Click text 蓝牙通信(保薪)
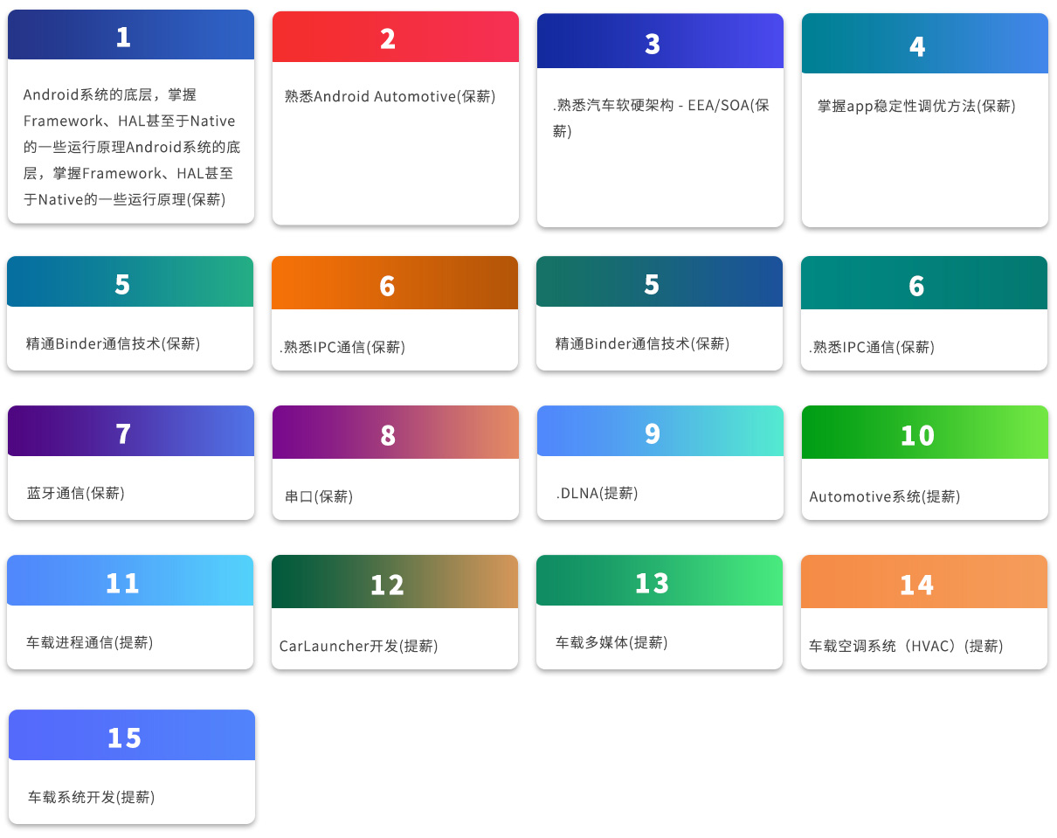1057x838 pixels. (x=76, y=493)
